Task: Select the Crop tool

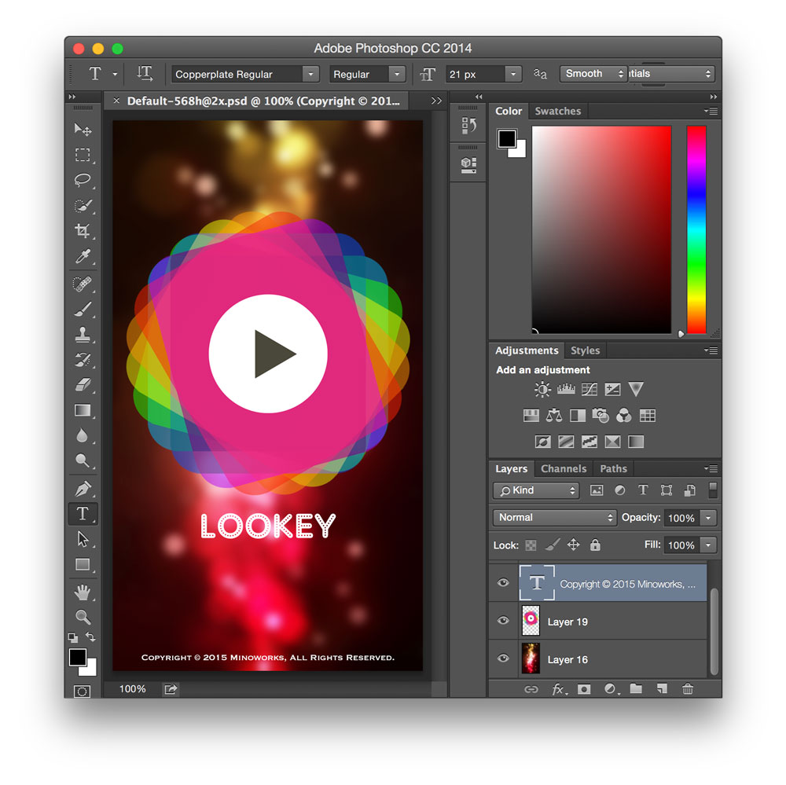Action: coord(83,231)
